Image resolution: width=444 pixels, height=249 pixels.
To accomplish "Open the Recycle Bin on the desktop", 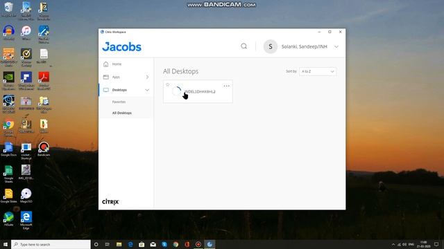I will point(8,9).
